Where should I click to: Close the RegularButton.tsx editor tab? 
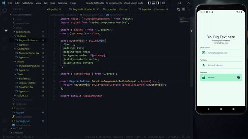(98, 9)
